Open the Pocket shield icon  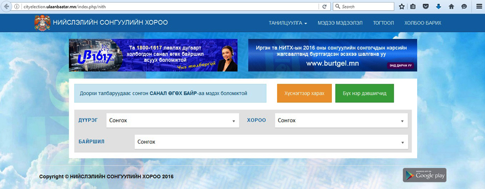click(x=426, y=7)
